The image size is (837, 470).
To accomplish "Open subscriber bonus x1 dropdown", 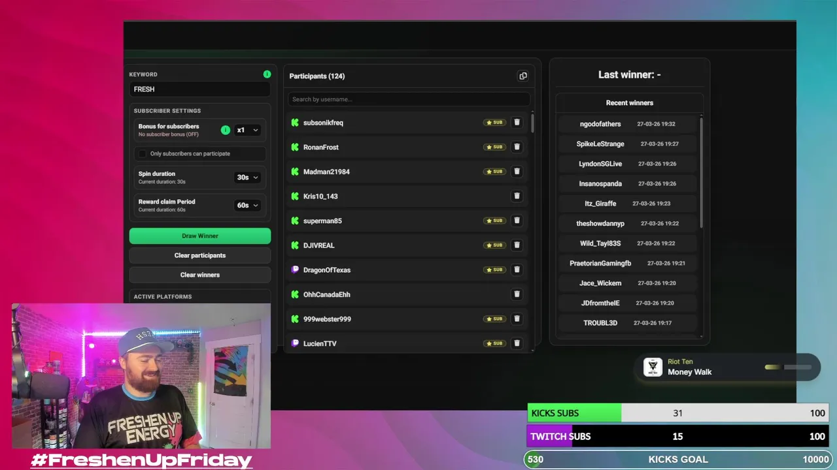I will click(x=247, y=130).
